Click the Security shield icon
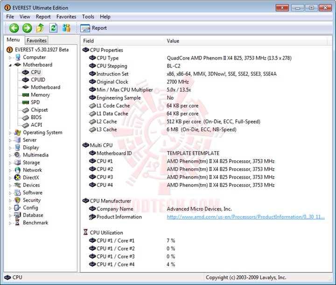 coord(17,200)
